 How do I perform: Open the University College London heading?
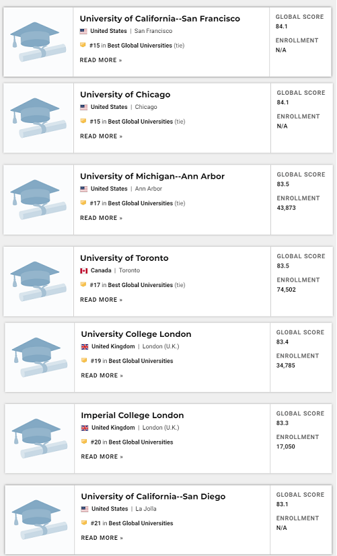pyautogui.click(x=136, y=334)
